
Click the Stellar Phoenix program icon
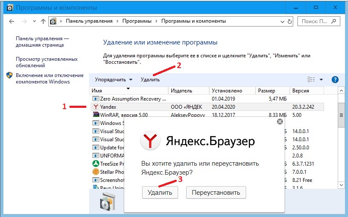pyautogui.click(x=95, y=172)
